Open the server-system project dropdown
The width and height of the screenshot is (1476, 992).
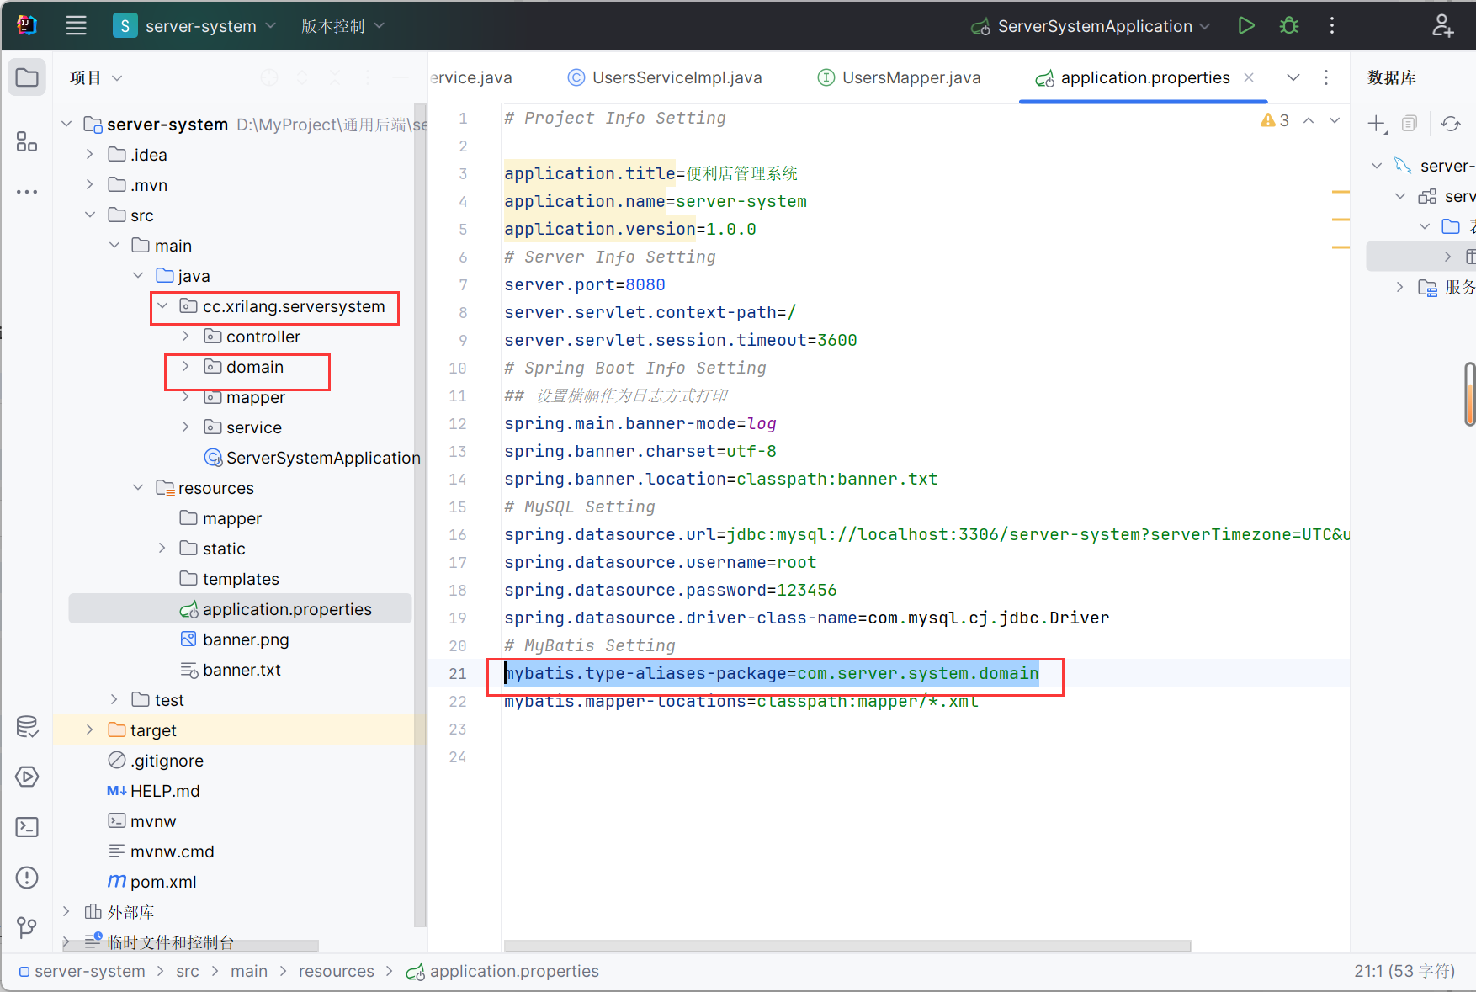[194, 26]
